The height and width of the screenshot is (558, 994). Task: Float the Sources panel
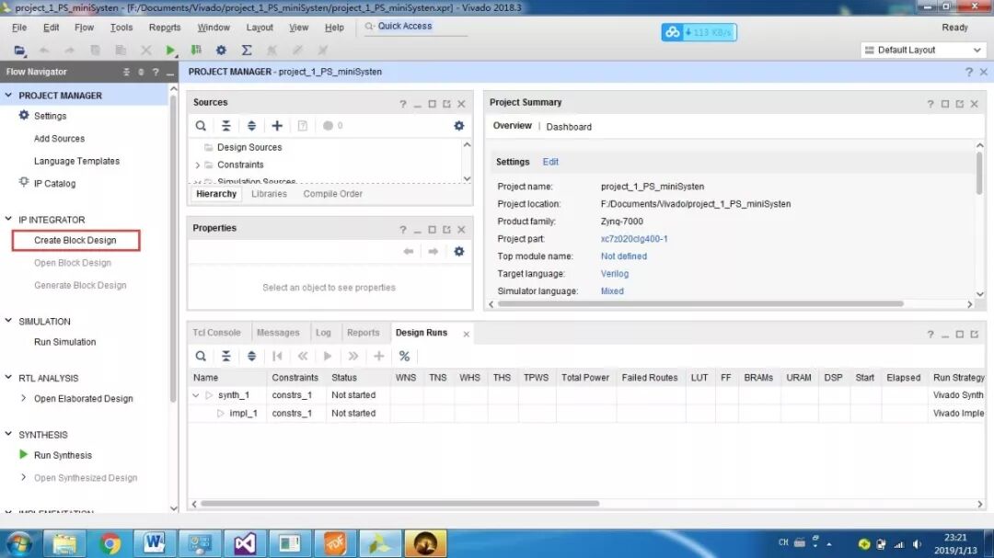(x=446, y=104)
